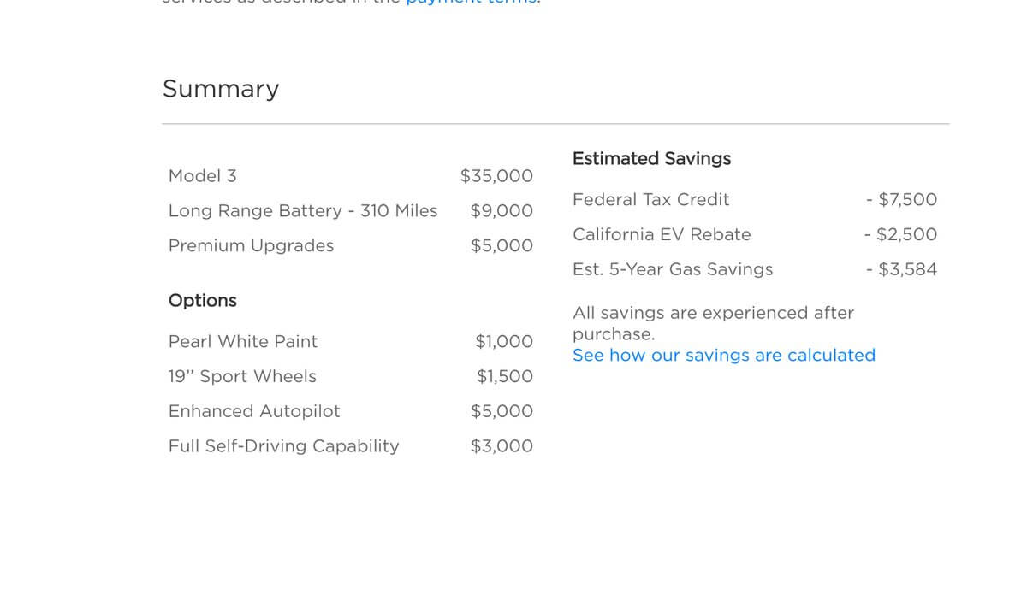Click the $9,000 battery price
Viewport: 1027px width, 595px height.
coord(502,211)
